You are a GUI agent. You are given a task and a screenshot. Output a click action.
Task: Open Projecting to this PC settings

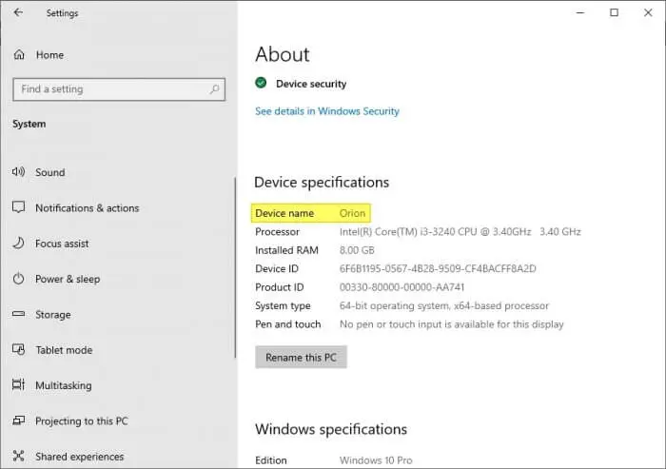(x=82, y=421)
